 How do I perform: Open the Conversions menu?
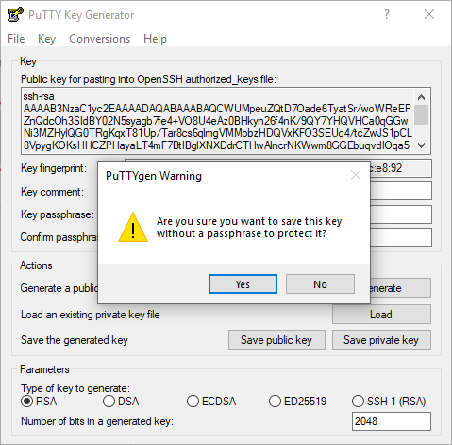tap(100, 39)
